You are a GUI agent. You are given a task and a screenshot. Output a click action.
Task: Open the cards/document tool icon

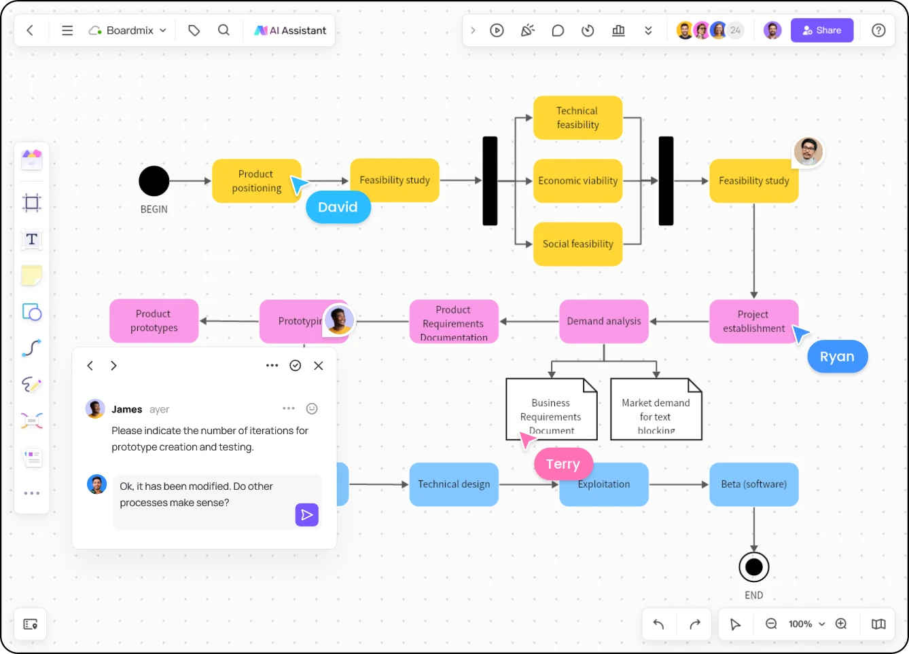(32, 458)
